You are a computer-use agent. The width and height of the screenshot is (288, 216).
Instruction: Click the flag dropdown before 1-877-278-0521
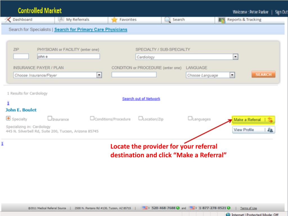click(x=193, y=208)
